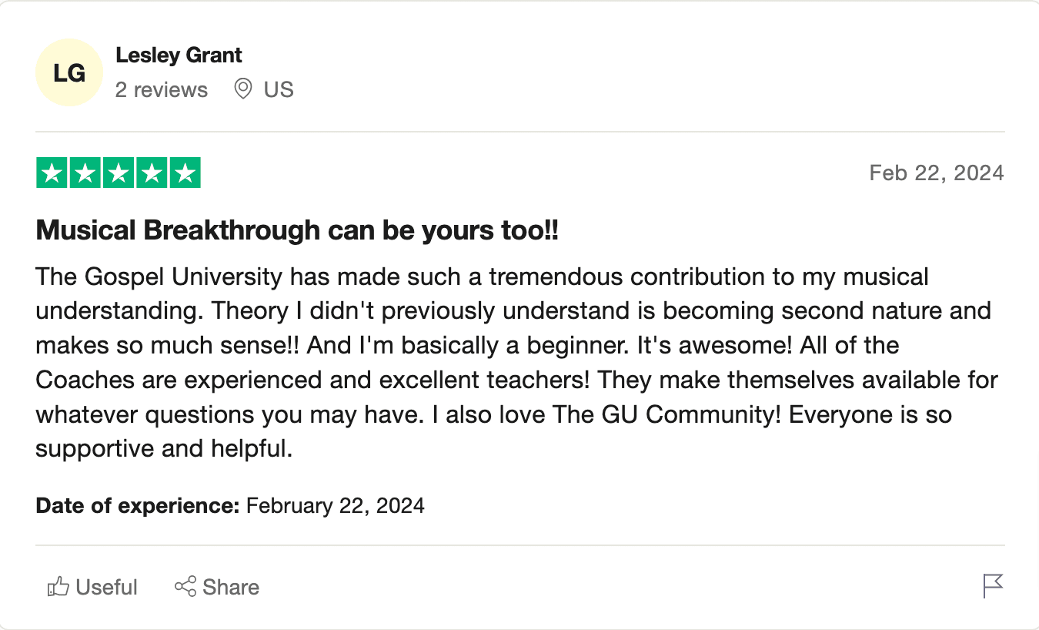This screenshot has height=630, width=1039.
Task: Click the fourth green rating star
Action: pos(152,173)
